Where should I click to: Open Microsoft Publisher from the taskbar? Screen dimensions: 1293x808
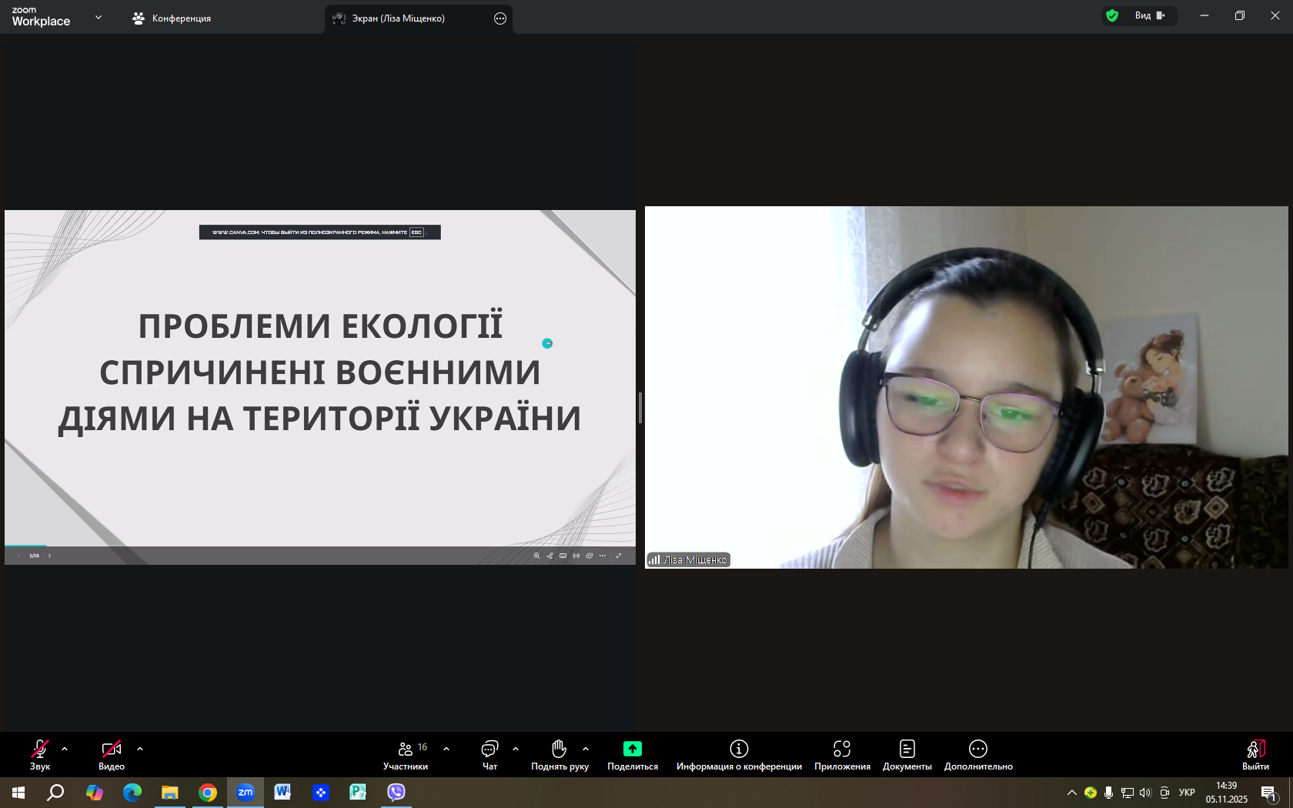(358, 792)
